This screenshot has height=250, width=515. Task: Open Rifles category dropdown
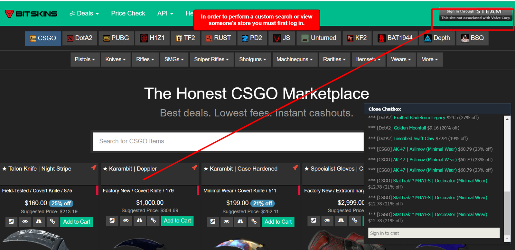pos(145,59)
